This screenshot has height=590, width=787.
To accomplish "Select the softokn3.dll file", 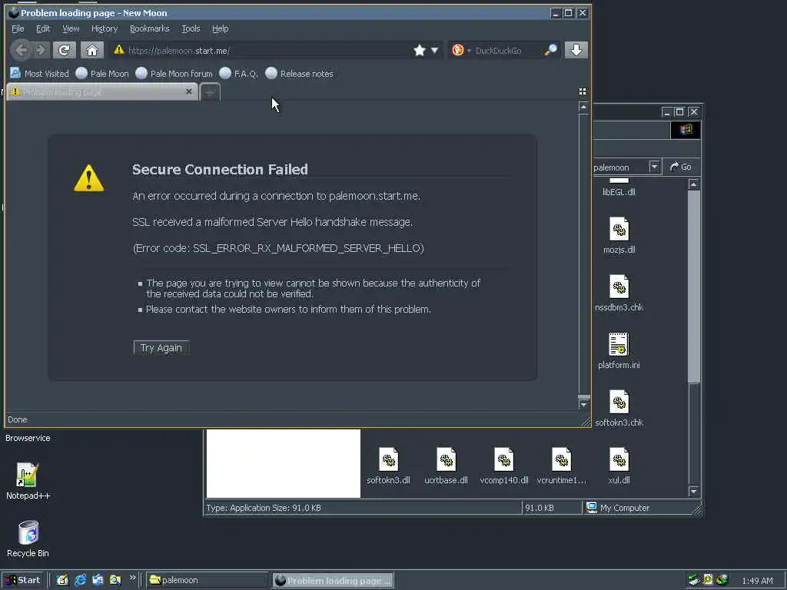I will click(x=388, y=466).
